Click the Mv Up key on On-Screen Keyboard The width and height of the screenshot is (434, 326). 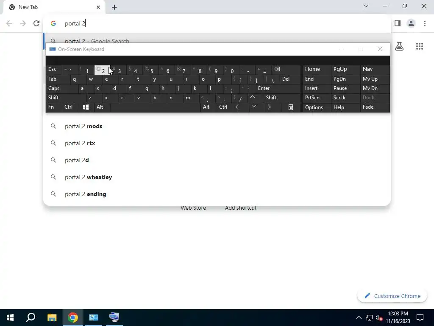click(x=375, y=79)
